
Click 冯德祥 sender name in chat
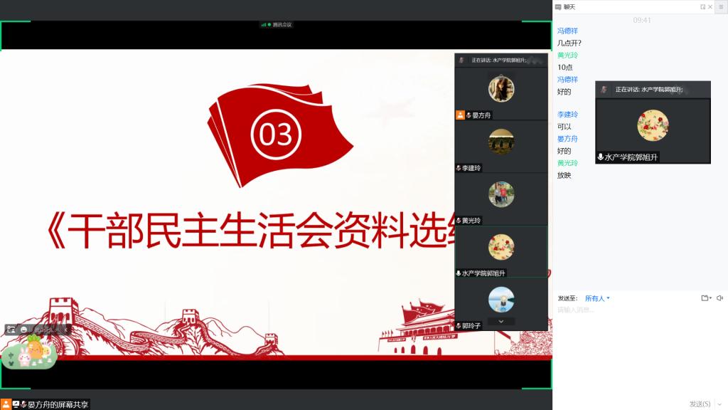[567, 31]
